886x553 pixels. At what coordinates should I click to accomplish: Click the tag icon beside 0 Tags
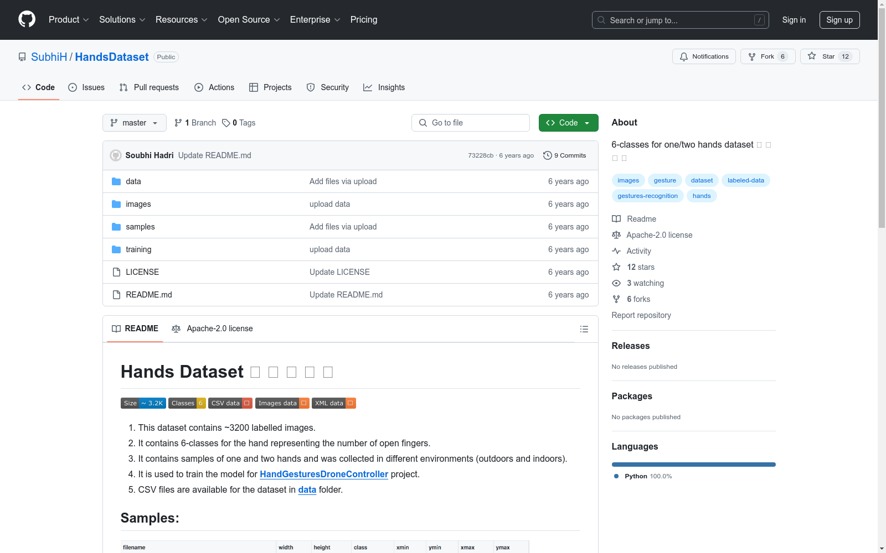[226, 123]
